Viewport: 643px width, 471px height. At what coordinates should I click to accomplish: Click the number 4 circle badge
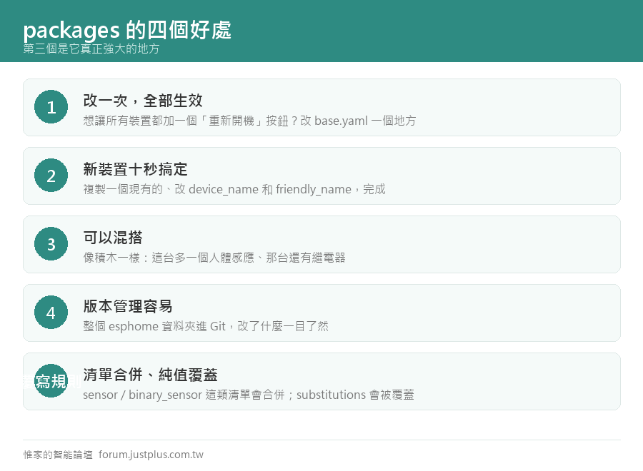(x=51, y=312)
